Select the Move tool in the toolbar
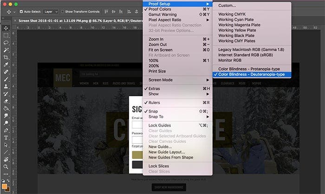 coord(6,28)
